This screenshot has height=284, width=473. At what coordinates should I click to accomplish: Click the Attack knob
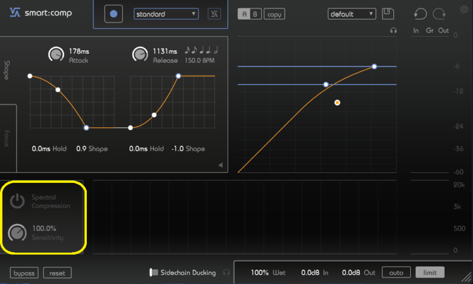pos(56,54)
